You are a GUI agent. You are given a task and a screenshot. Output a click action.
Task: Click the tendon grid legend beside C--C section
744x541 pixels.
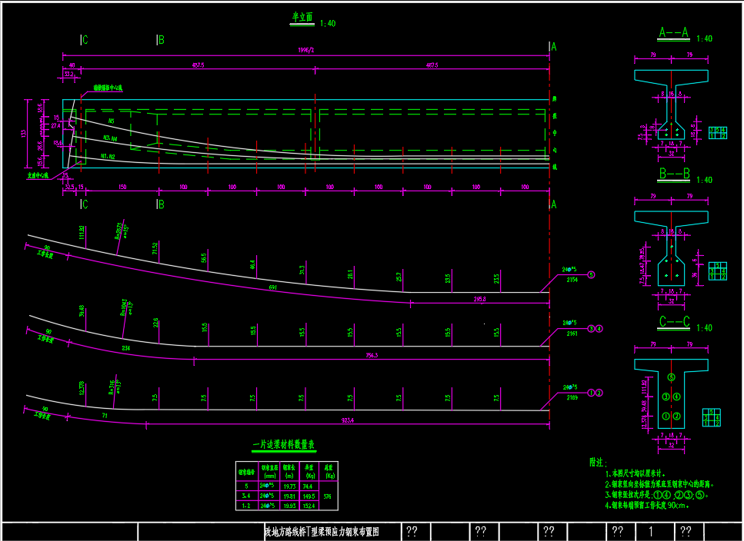point(712,417)
